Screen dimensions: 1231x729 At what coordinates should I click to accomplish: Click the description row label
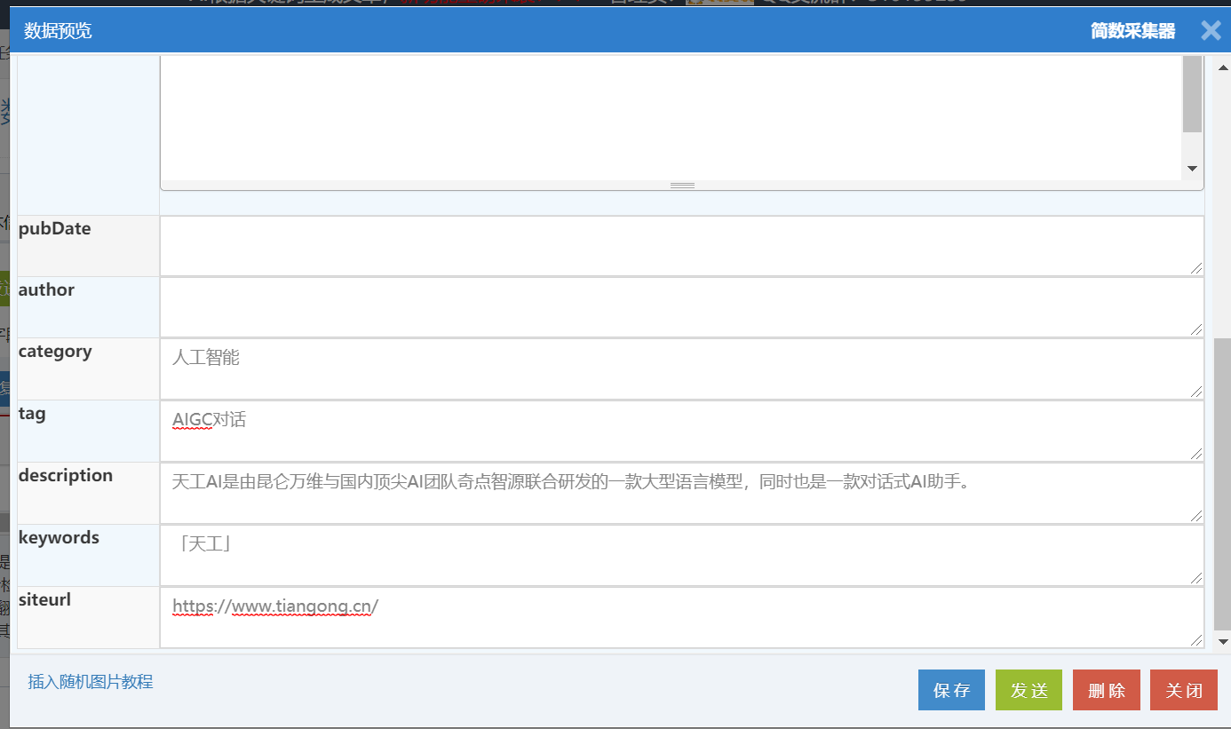[x=66, y=476]
